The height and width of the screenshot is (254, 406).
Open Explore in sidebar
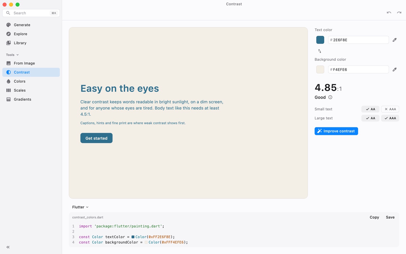[31, 34]
